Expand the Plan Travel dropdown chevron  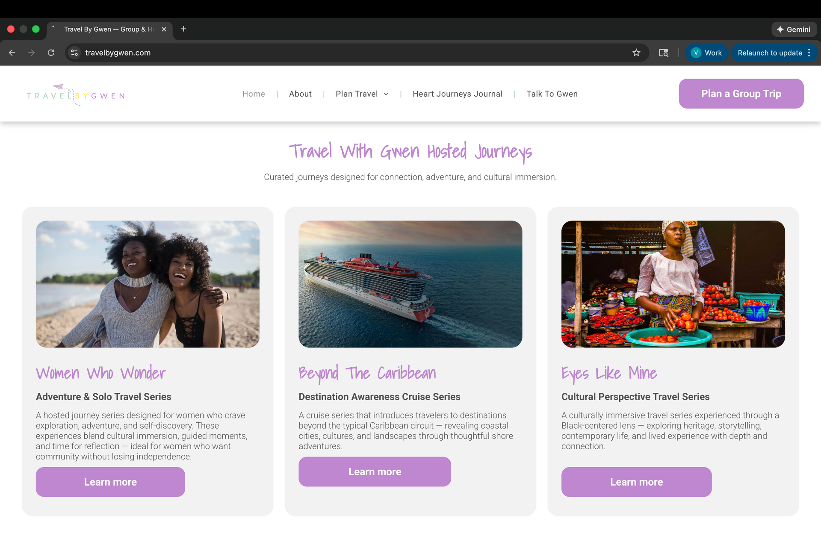[386, 94]
